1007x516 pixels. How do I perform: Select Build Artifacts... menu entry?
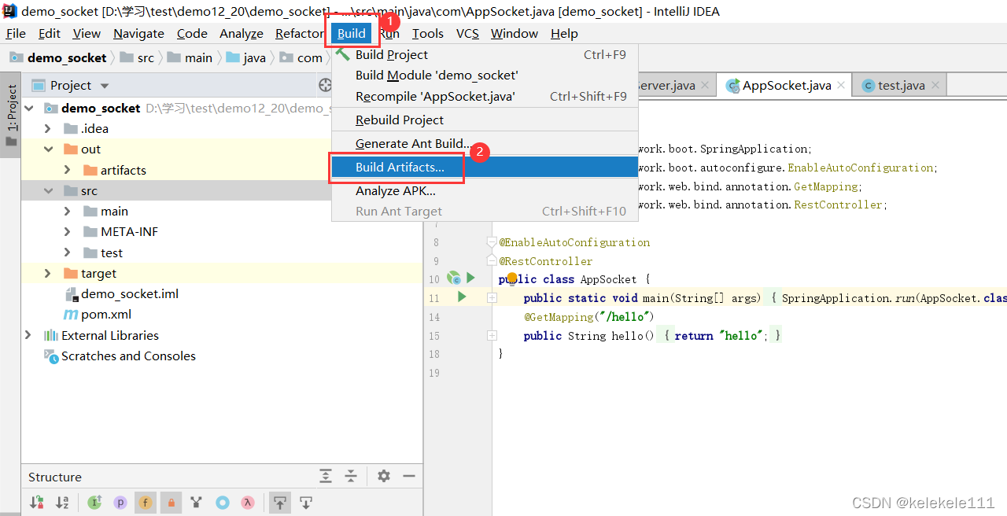point(485,167)
